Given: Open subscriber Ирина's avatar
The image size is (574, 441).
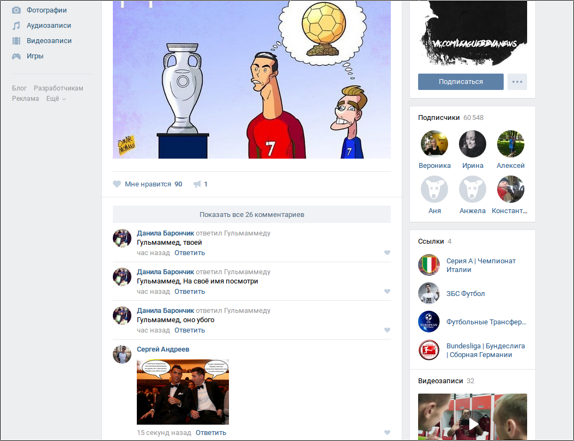Looking at the screenshot, I should click(473, 144).
